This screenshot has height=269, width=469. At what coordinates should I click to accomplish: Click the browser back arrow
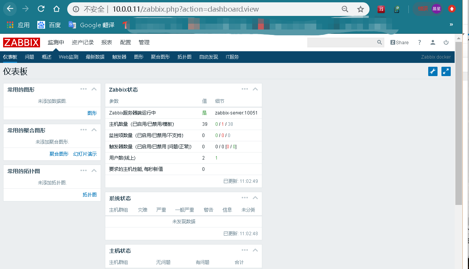coord(9,9)
